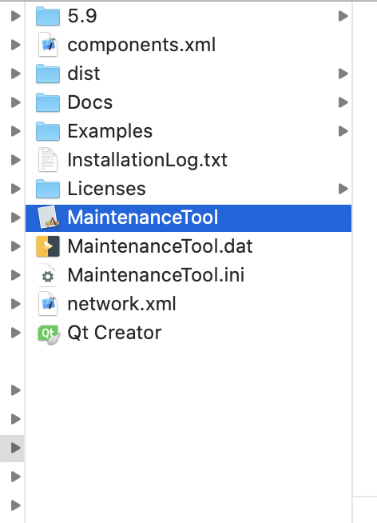Click the highlighted MaintenanceTool app icon
This screenshot has width=377, height=523.
click(x=48, y=218)
